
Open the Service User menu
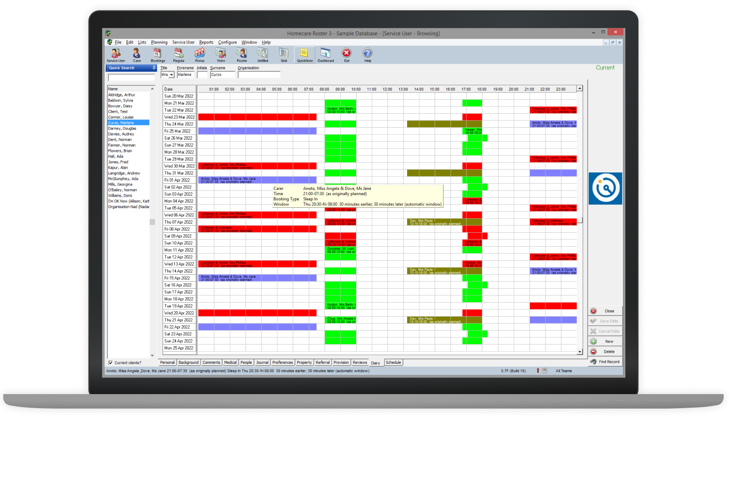183,42
